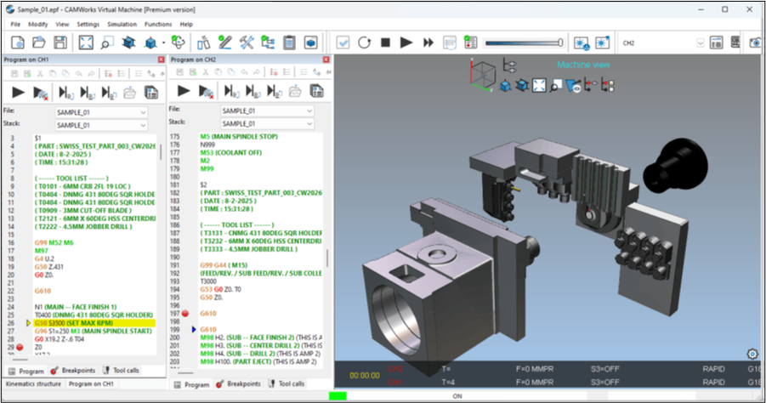Toggle breakpoint on CH2 line 197

pos(185,313)
